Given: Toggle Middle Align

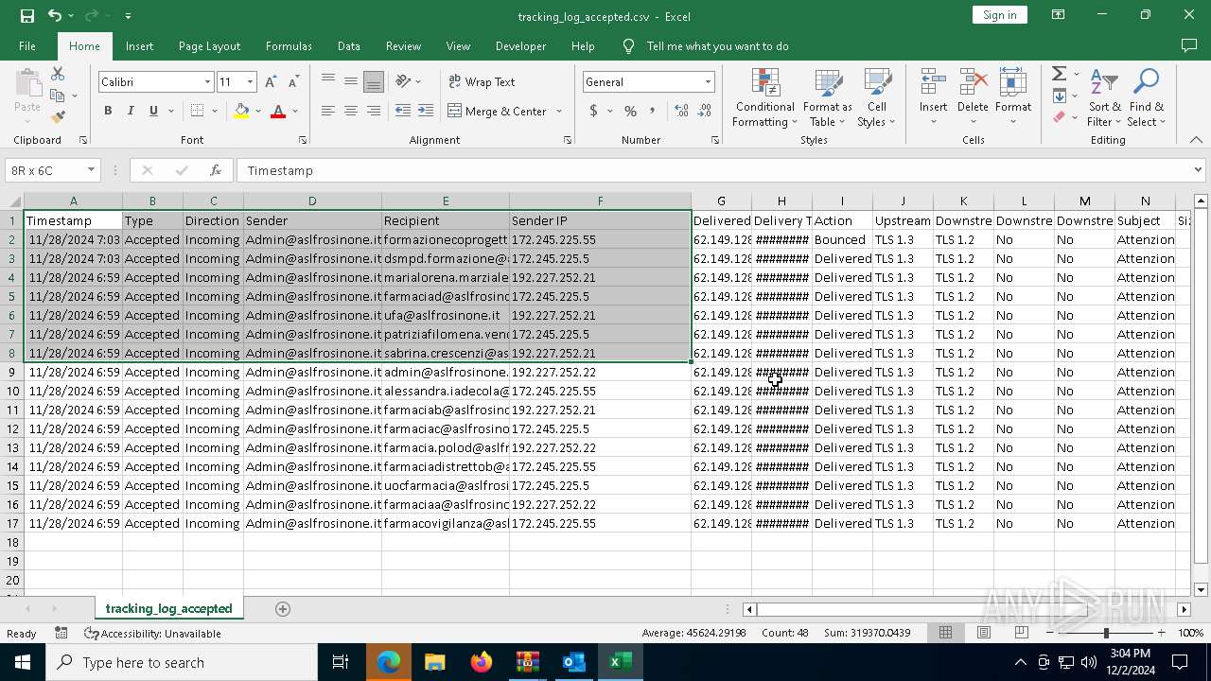Looking at the screenshot, I should (351, 82).
